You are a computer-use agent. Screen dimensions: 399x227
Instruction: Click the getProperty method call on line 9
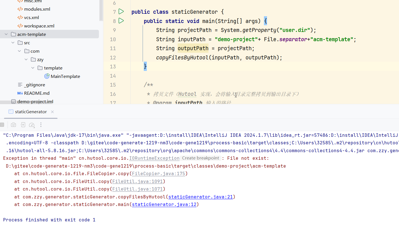pyautogui.click(x=259, y=30)
